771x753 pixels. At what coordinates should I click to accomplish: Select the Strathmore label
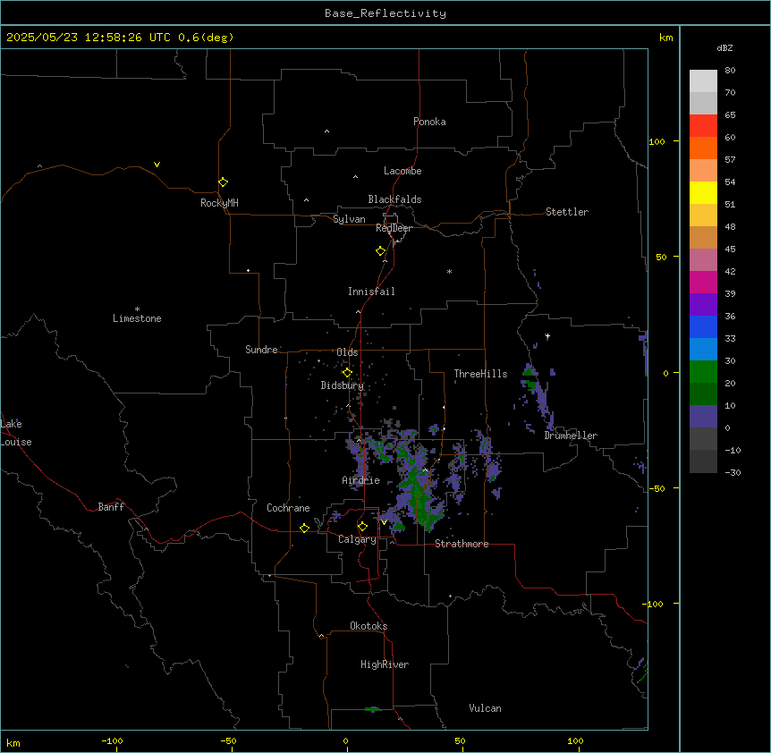point(462,544)
